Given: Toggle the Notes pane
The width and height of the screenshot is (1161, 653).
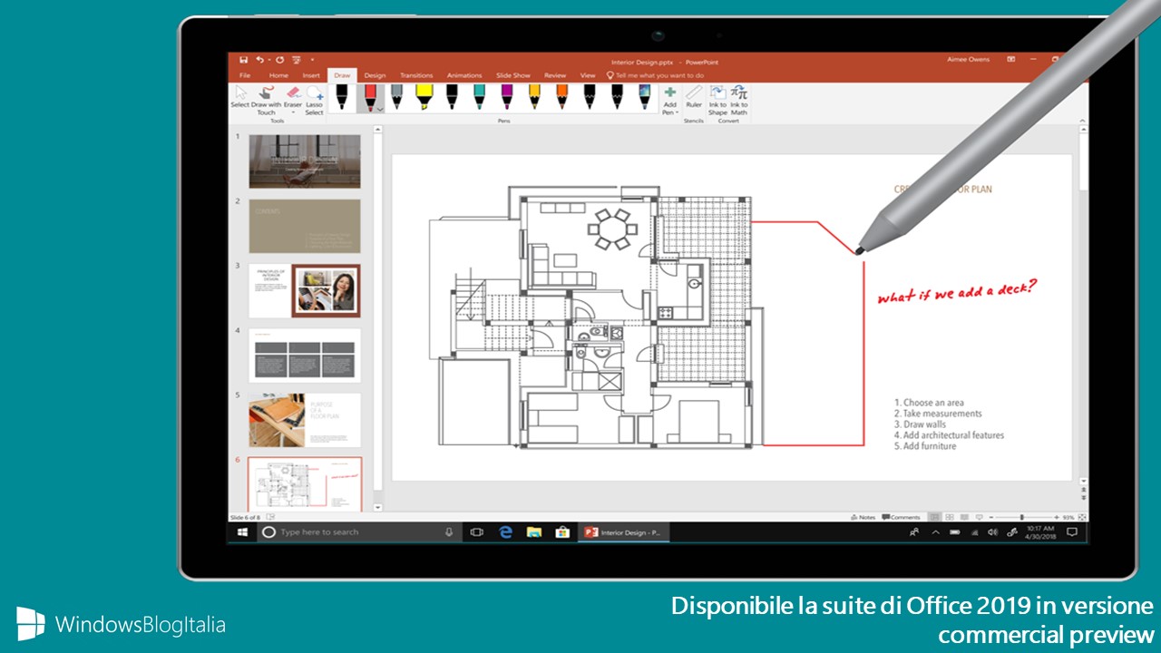Looking at the screenshot, I should click(x=864, y=517).
